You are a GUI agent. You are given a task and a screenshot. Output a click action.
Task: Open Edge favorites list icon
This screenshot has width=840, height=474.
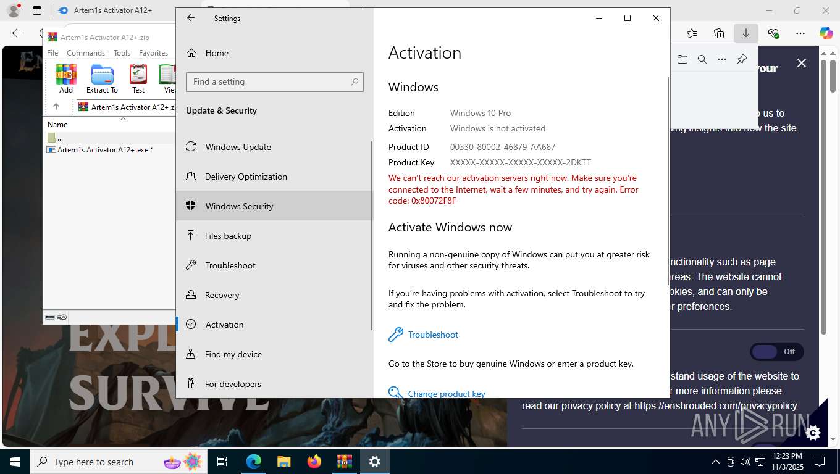[692, 33]
